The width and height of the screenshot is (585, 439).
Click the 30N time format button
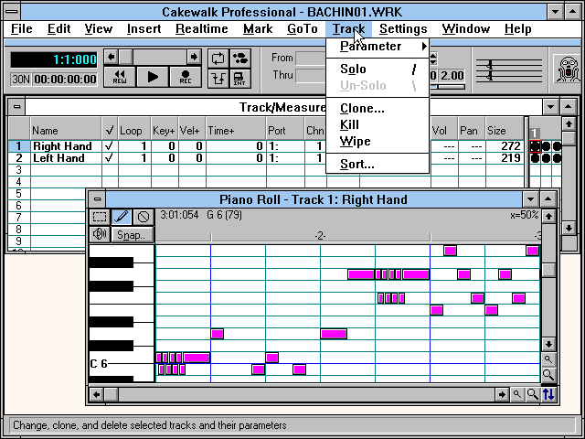pos(21,80)
